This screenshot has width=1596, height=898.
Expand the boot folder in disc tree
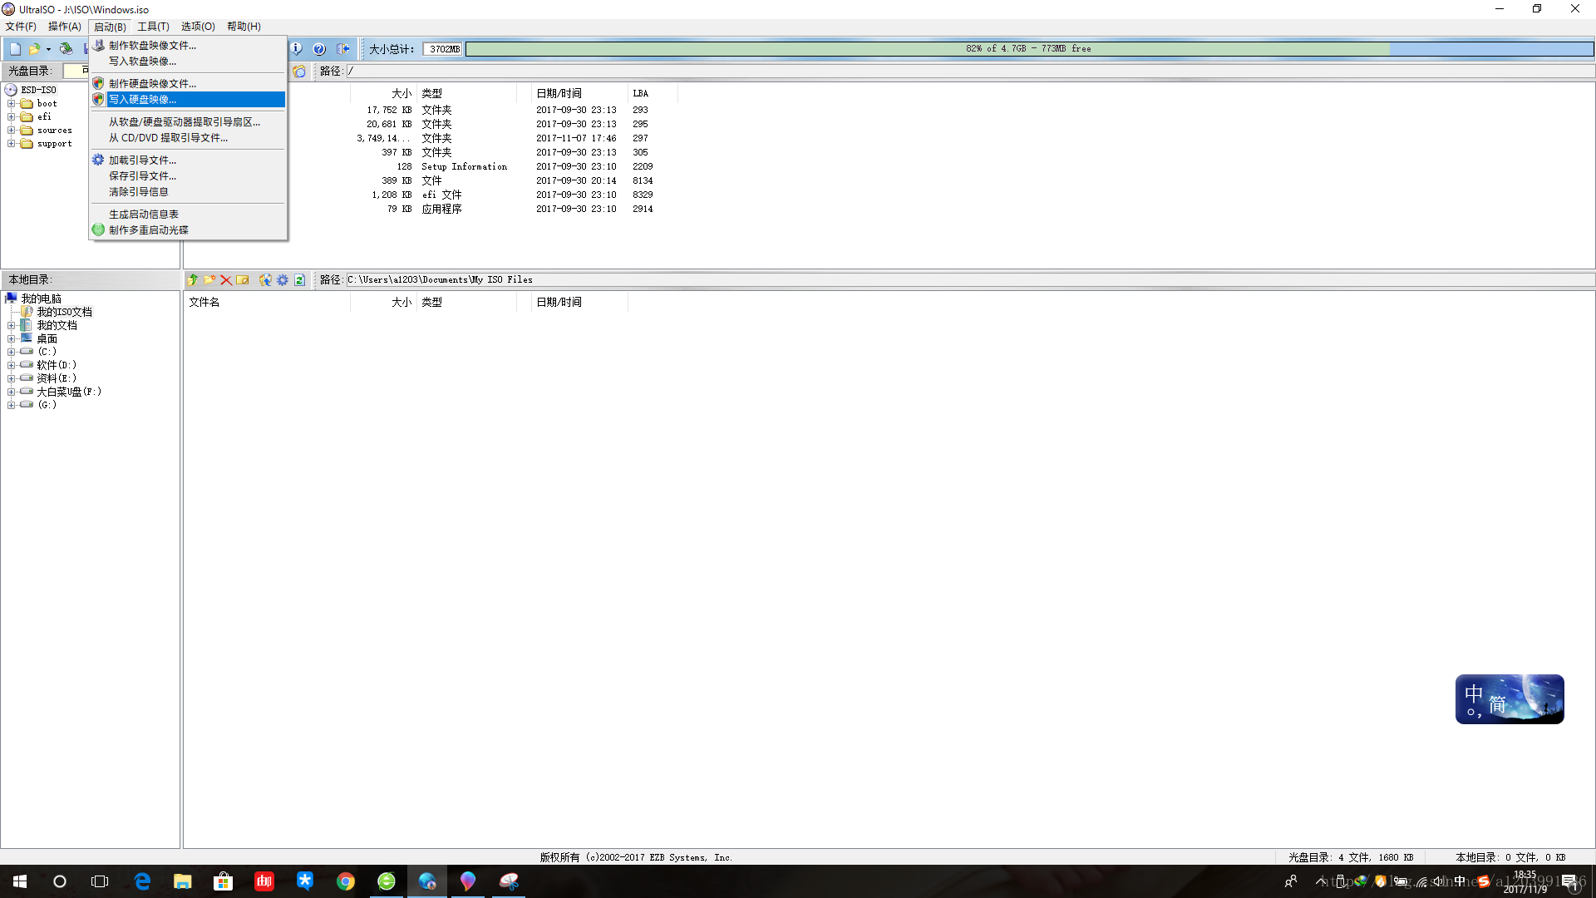12,104
